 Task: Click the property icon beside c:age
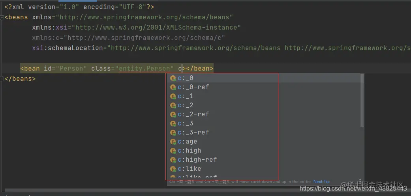tap(173, 142)
